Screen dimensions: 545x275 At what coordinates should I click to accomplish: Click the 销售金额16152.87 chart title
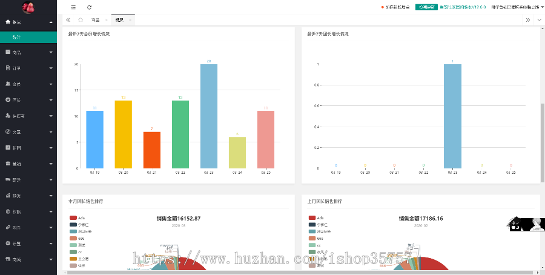click(x=178, y=219)
